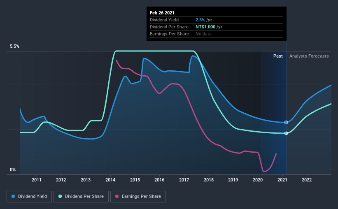Click the teal Dividend Per Share legend dot
338x209 pixels.
[60, 196]
